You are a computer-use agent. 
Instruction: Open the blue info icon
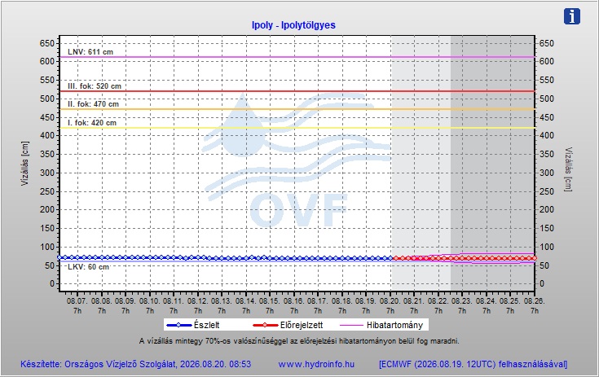pyautogui.click(x=571, y=16)
